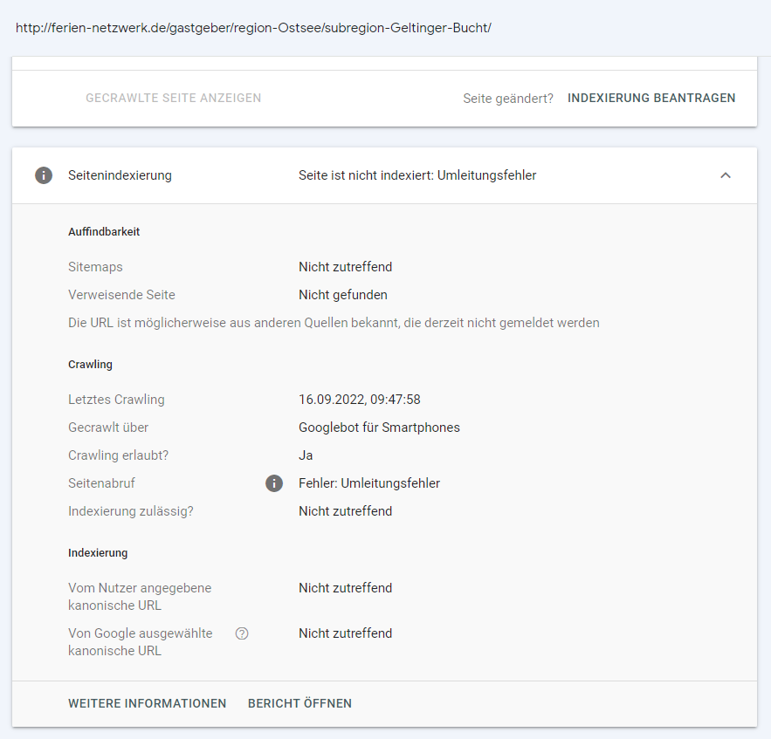771x739 pixels.
Task: Click the 'Googlebot für Smartphones' value
Action: (379, 428)
